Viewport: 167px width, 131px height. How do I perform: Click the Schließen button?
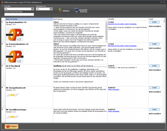pyautogui.click(x=11, y=127)
